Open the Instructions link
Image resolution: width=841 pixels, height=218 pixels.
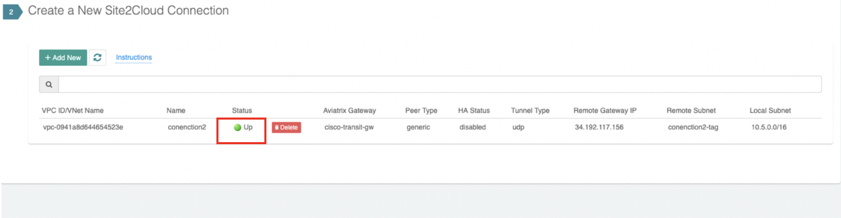(134, 57)
